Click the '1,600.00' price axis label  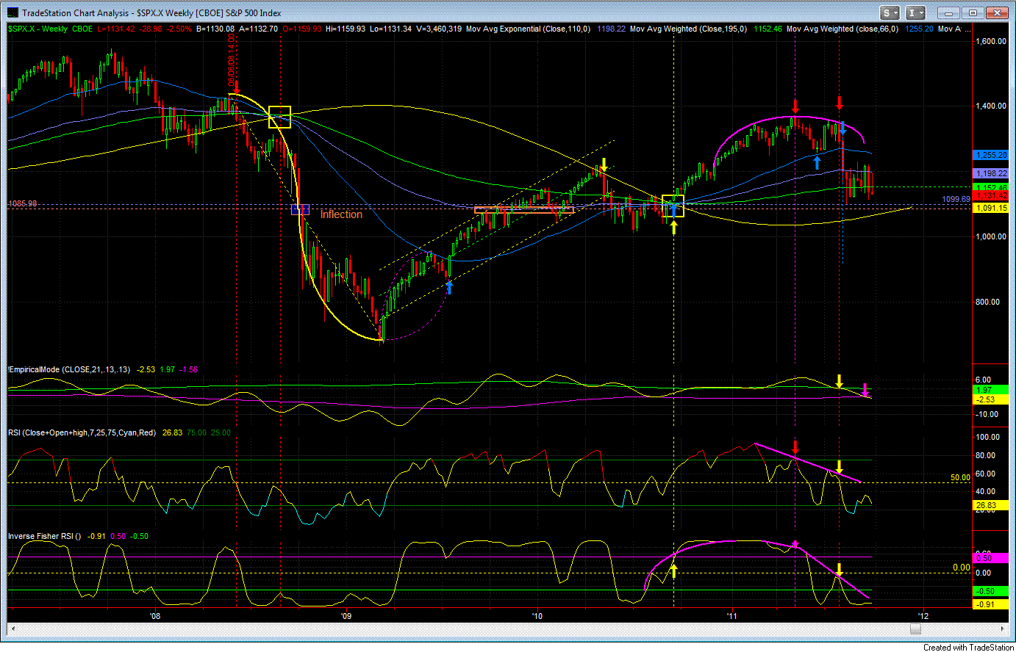click(990, 41)
